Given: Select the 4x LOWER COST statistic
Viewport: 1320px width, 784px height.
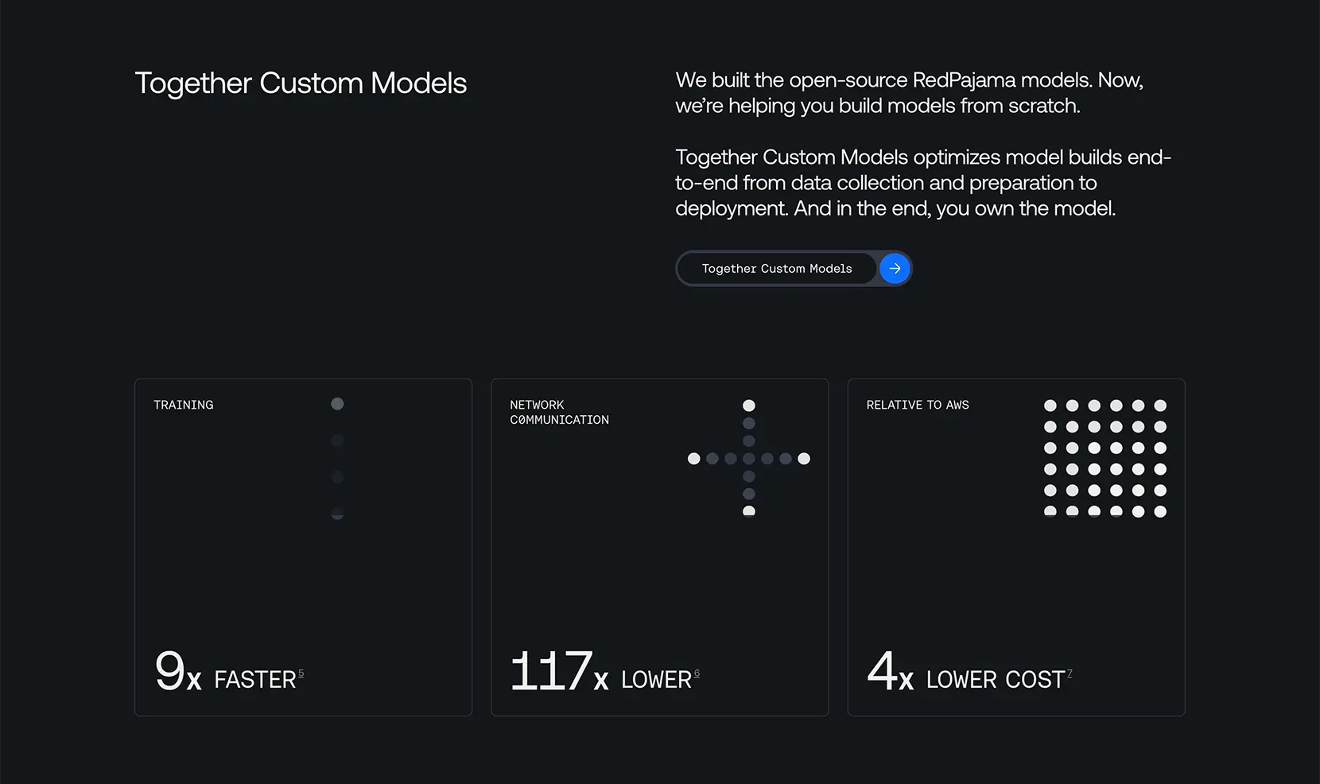Looking at the screenshot, I should click(x=969, y=672).
